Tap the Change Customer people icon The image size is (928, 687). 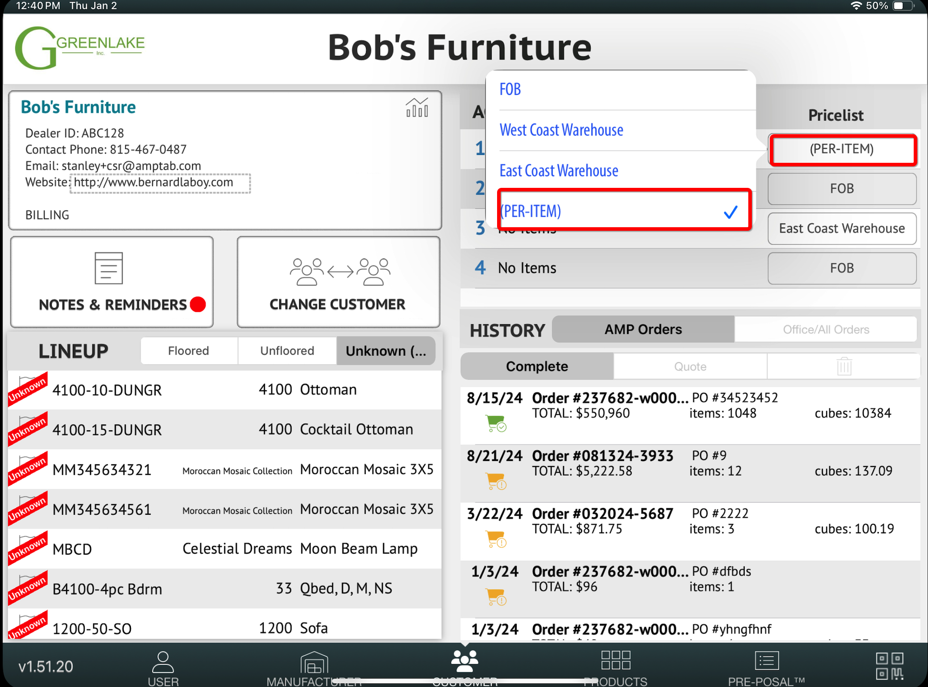tap(340, 271)
